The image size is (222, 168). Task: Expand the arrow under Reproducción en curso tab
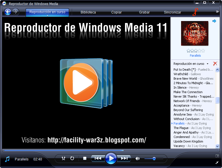(x=47, y=15)
